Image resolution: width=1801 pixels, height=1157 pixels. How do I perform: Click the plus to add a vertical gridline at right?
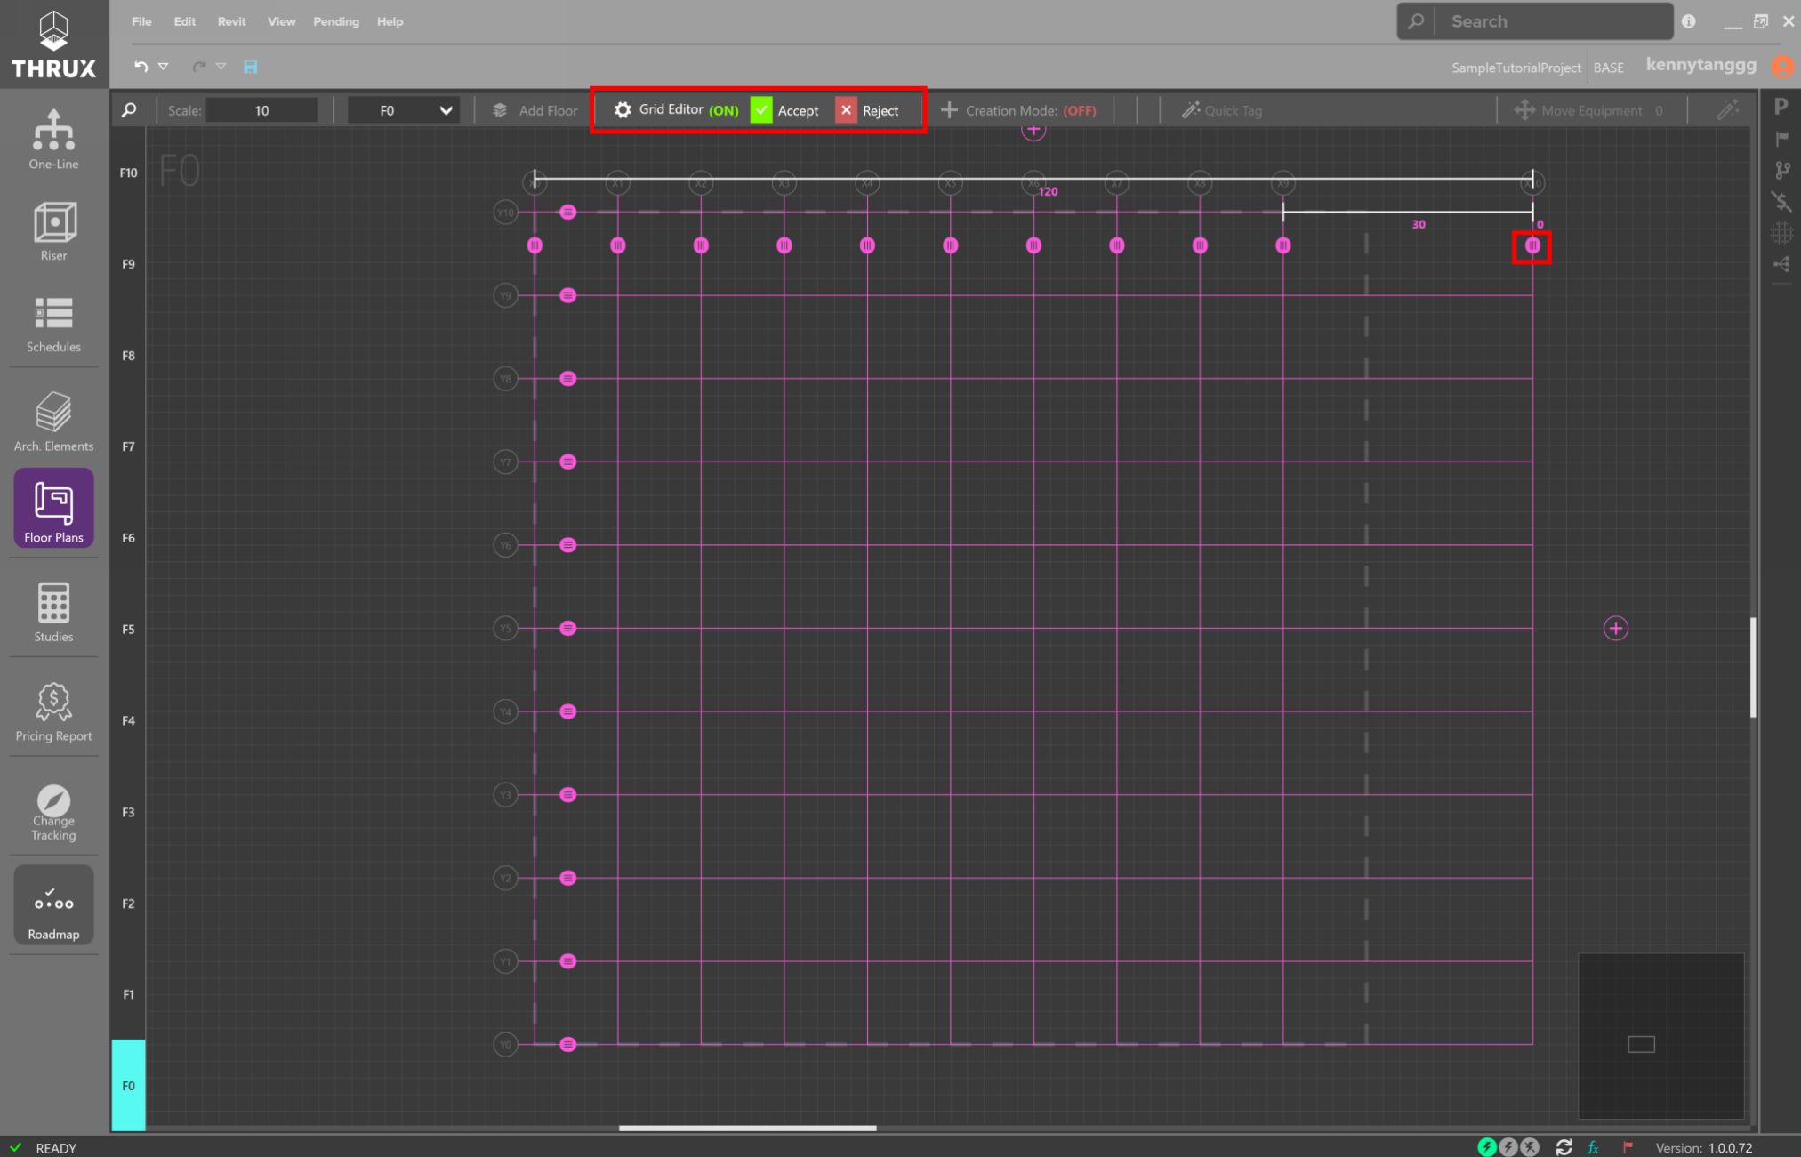1615,629
